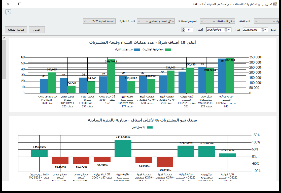Expand the 2026/10/14 to-date dropdown arrow
The image size is (281, 193).
(229, 30)
